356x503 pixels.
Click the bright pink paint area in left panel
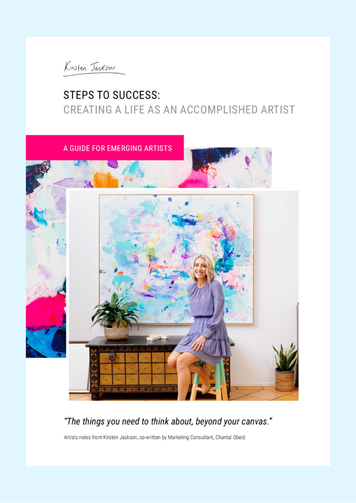[45, 310]
